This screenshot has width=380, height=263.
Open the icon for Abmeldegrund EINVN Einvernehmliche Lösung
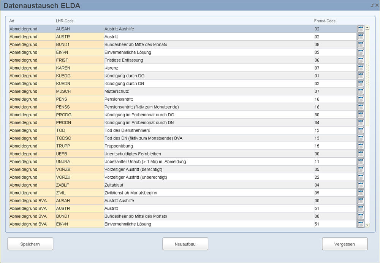(x=360, y=52)
